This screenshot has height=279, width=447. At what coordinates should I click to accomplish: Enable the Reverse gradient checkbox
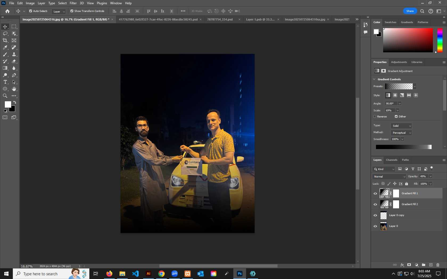click(375, 116)
